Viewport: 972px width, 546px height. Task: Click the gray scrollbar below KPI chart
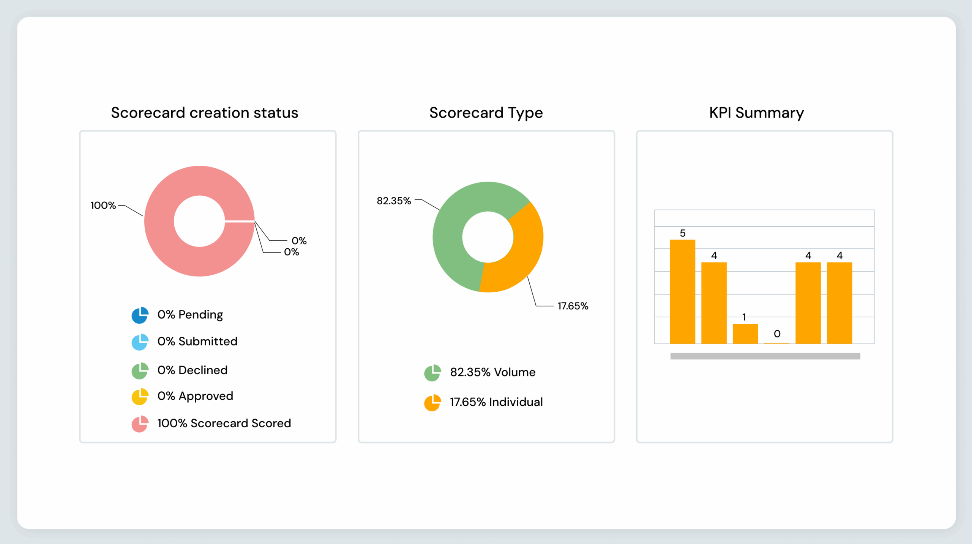coord(765,356)
